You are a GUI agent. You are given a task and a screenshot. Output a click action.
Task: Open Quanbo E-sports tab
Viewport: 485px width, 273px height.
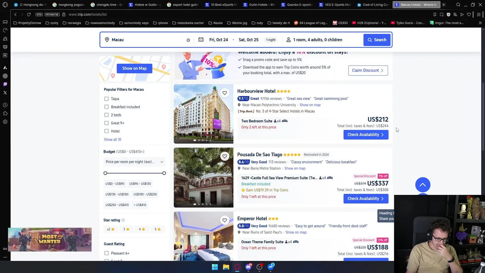point(297,5)
